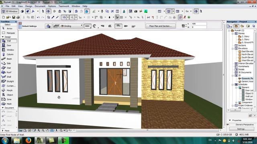Click the Floor Plan and Section button
Viewport: 257px width, 144px height.
160,26
